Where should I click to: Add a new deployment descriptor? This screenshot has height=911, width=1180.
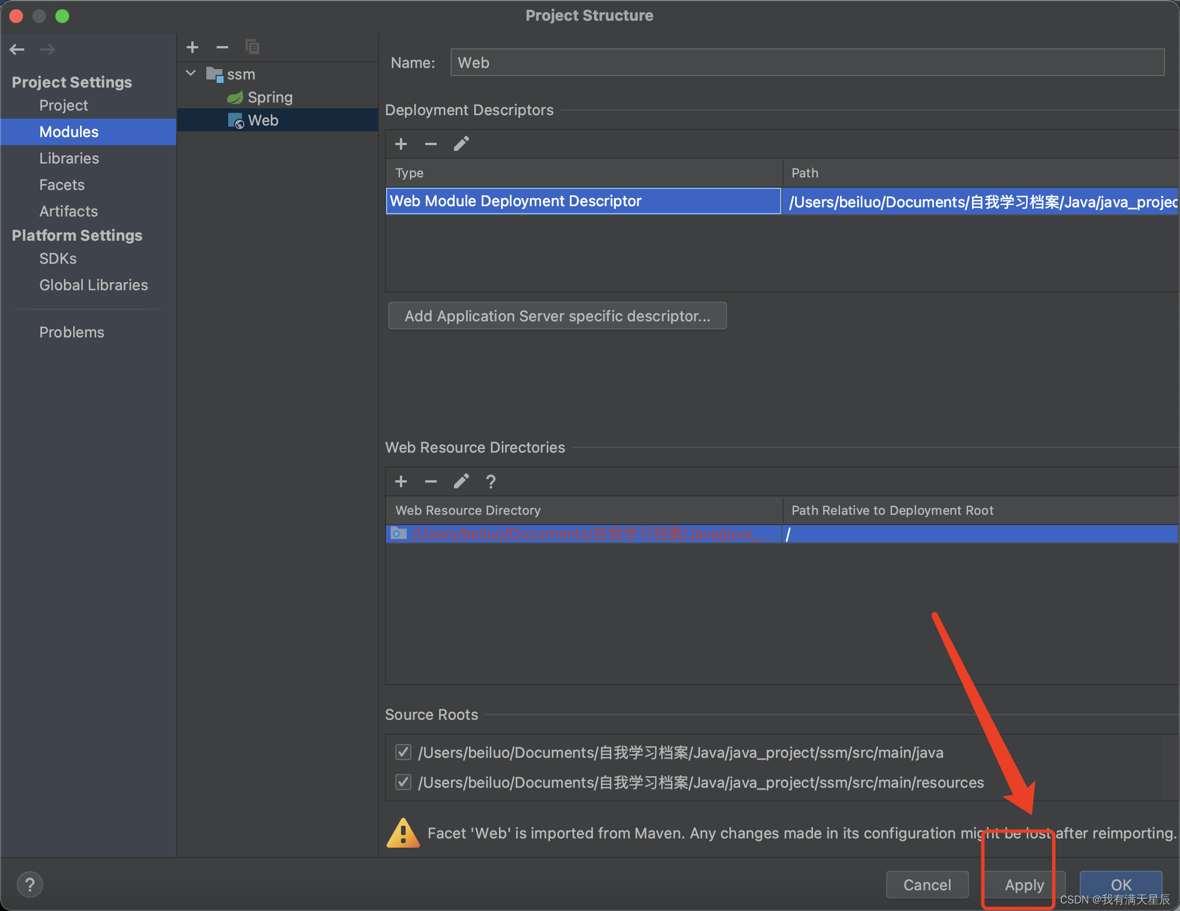[401, 144]
